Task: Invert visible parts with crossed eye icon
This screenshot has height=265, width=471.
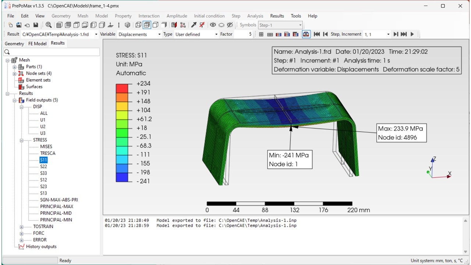Action: (230, 25)
